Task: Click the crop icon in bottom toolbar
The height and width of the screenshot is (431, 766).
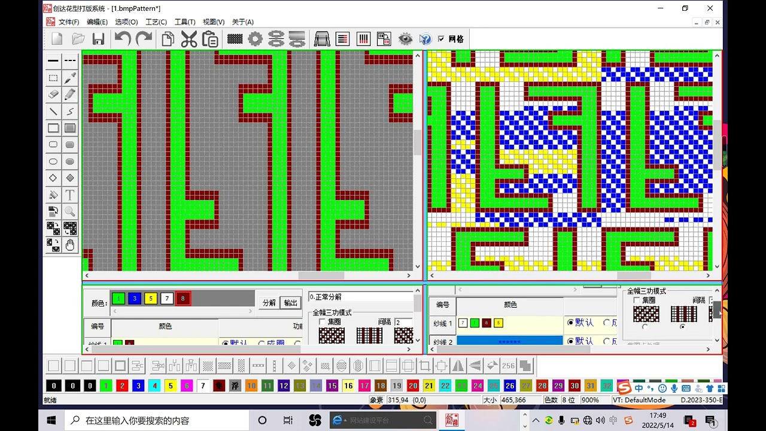Action: [425, 366]
